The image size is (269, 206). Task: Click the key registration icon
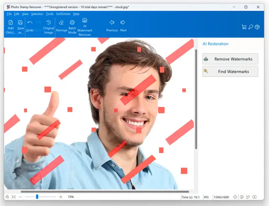pyautogui.click(x=251, y=27)
